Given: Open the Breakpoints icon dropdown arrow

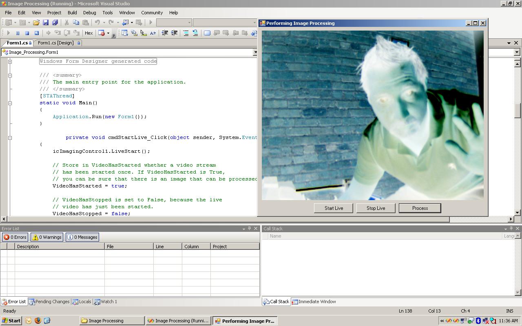Looking at the screenshot, I should [x=108, y=33].
